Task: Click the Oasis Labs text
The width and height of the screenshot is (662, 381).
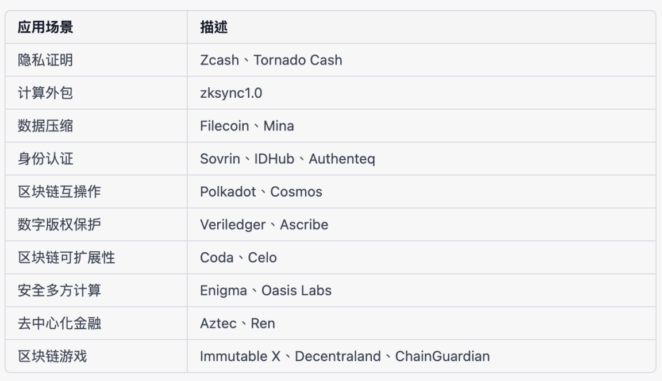Action: (296, 291)
